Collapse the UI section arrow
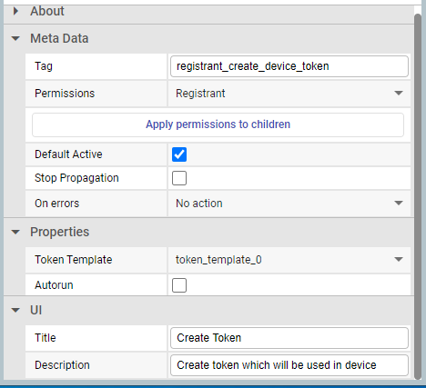426x388 pixels. click(15, 310)
